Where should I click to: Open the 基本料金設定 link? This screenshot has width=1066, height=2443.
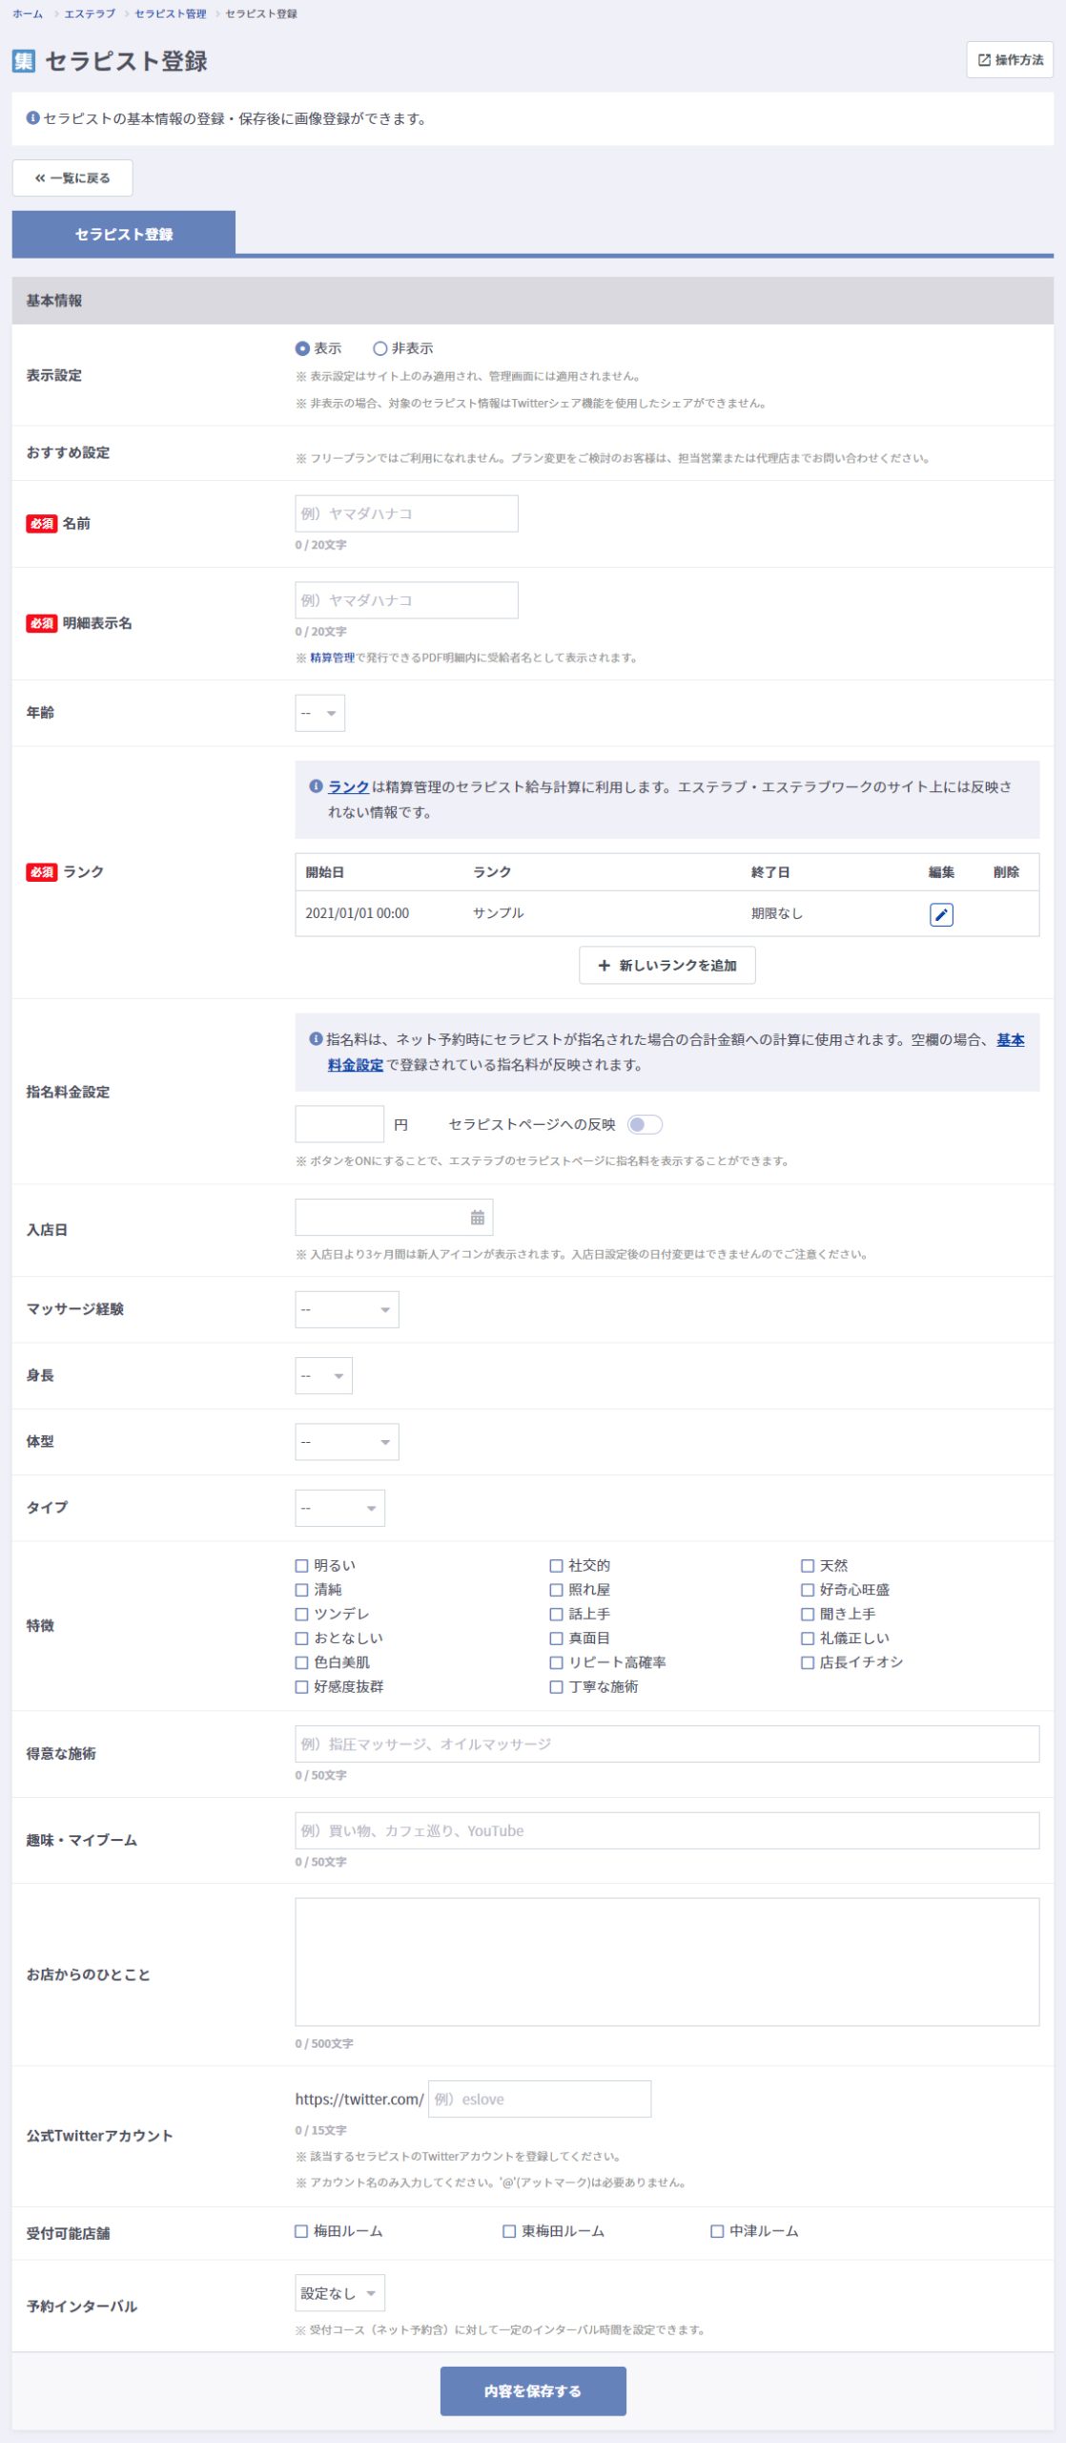coord(356,1065)
